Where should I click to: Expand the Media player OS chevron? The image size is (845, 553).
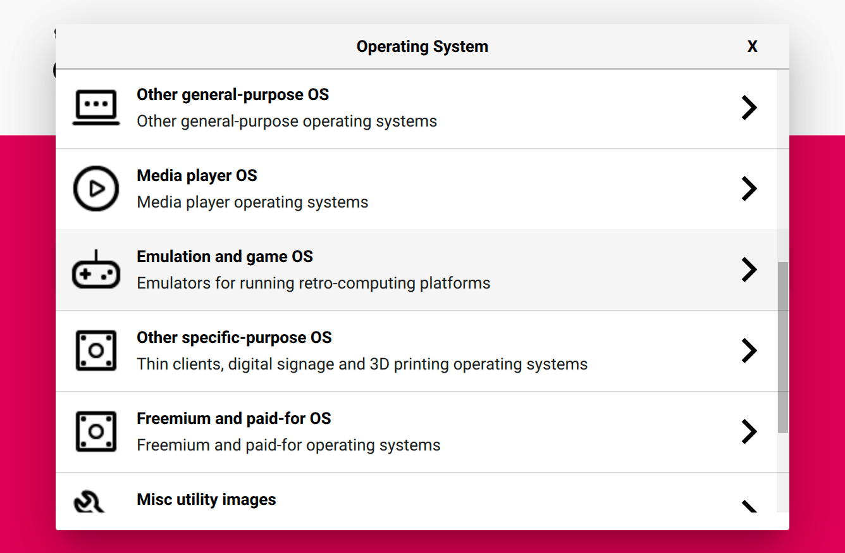tap(749, 189)
